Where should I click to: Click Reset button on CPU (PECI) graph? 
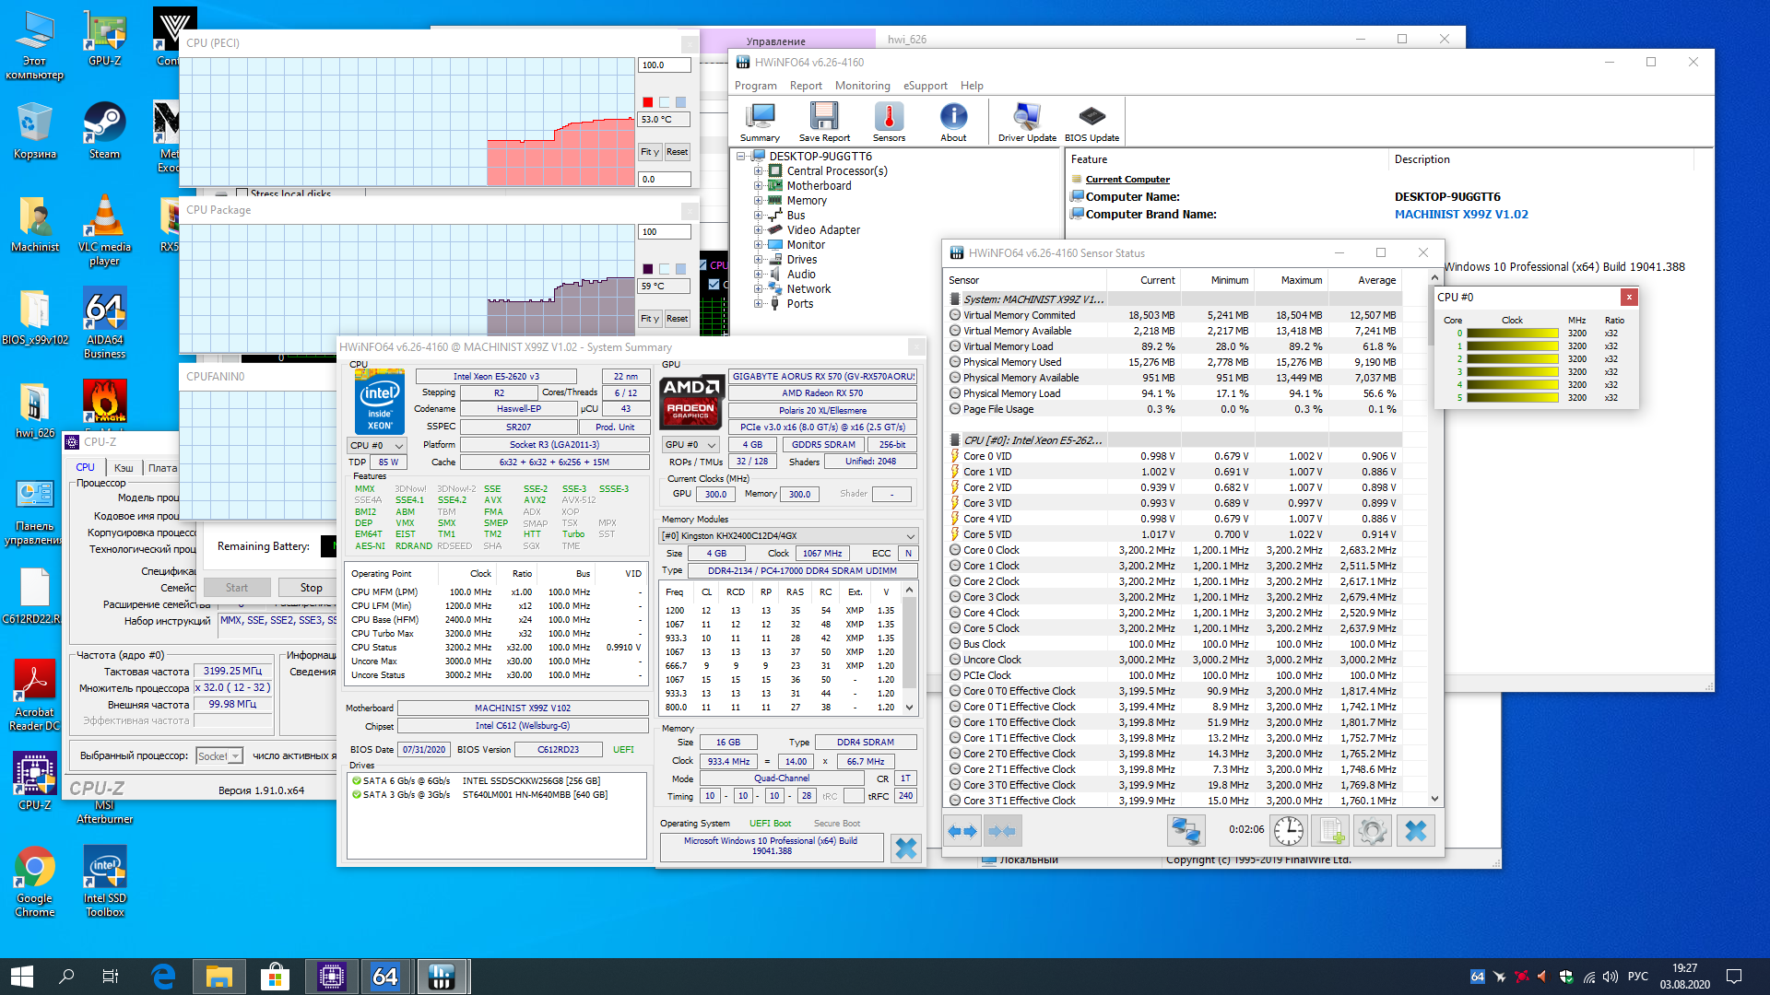point(677,152)
